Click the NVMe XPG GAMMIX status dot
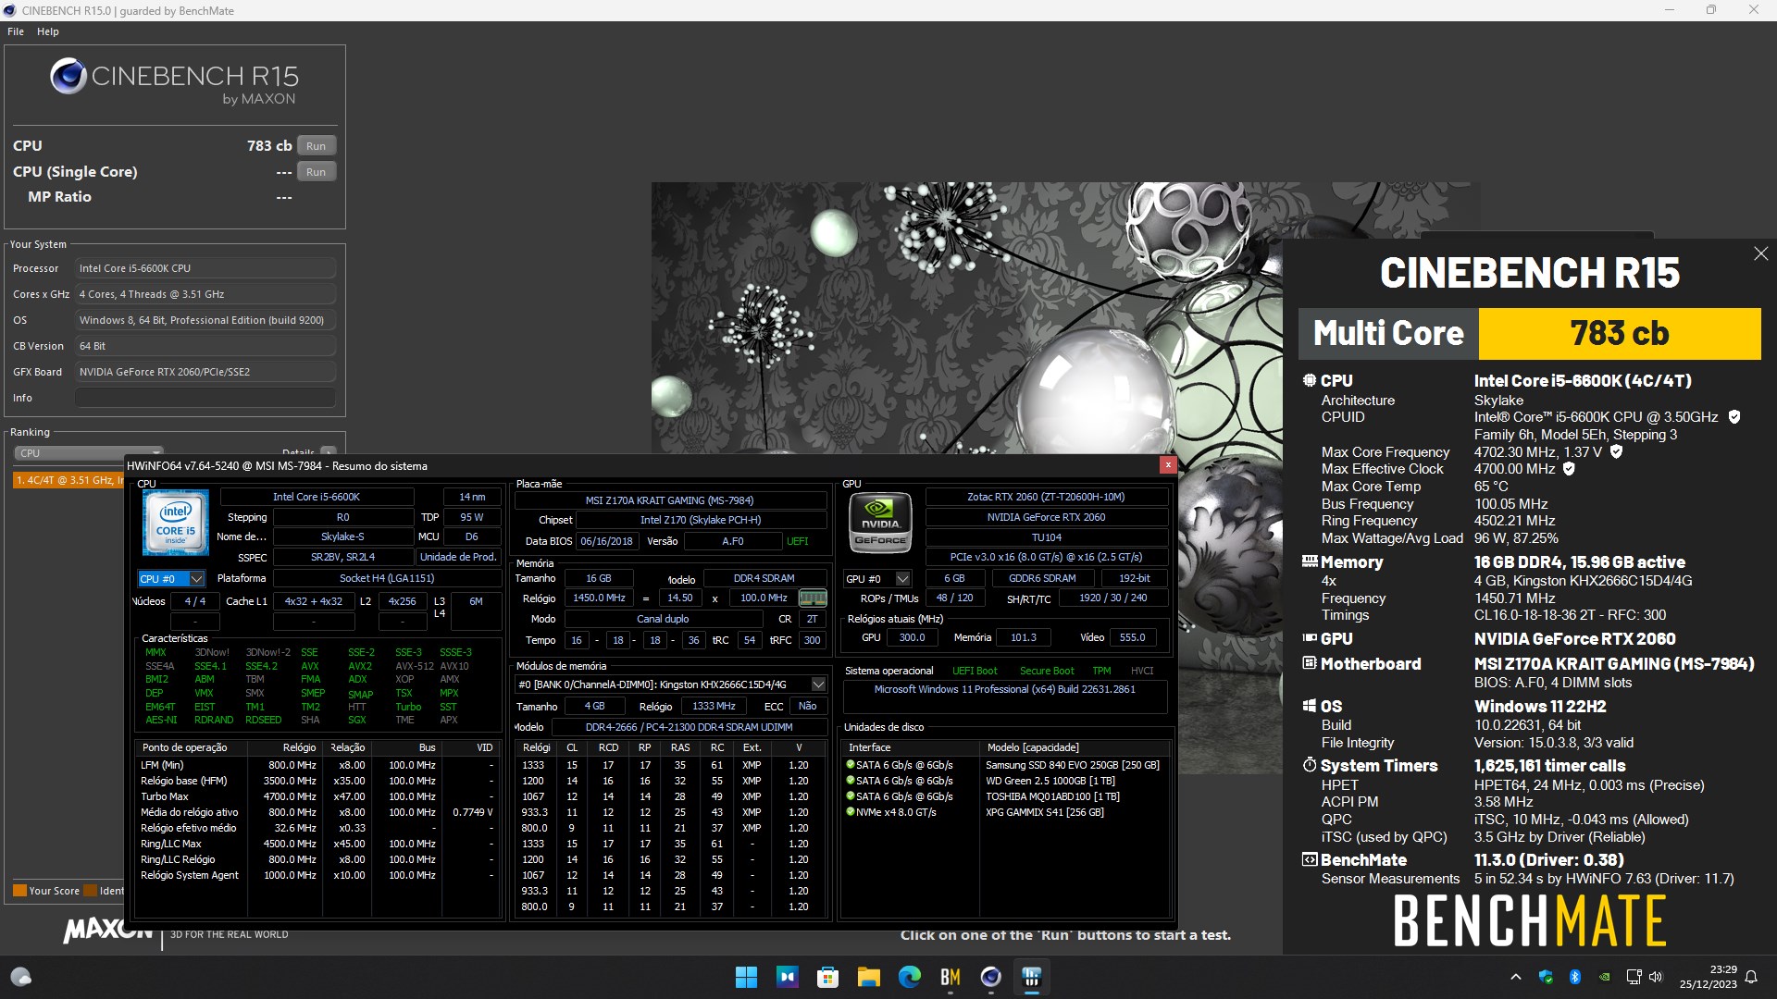Viewport: 1777px width, 999px height. (x=850, y=812)
